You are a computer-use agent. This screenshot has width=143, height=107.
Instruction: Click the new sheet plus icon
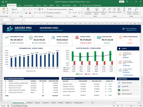[93, 103]
